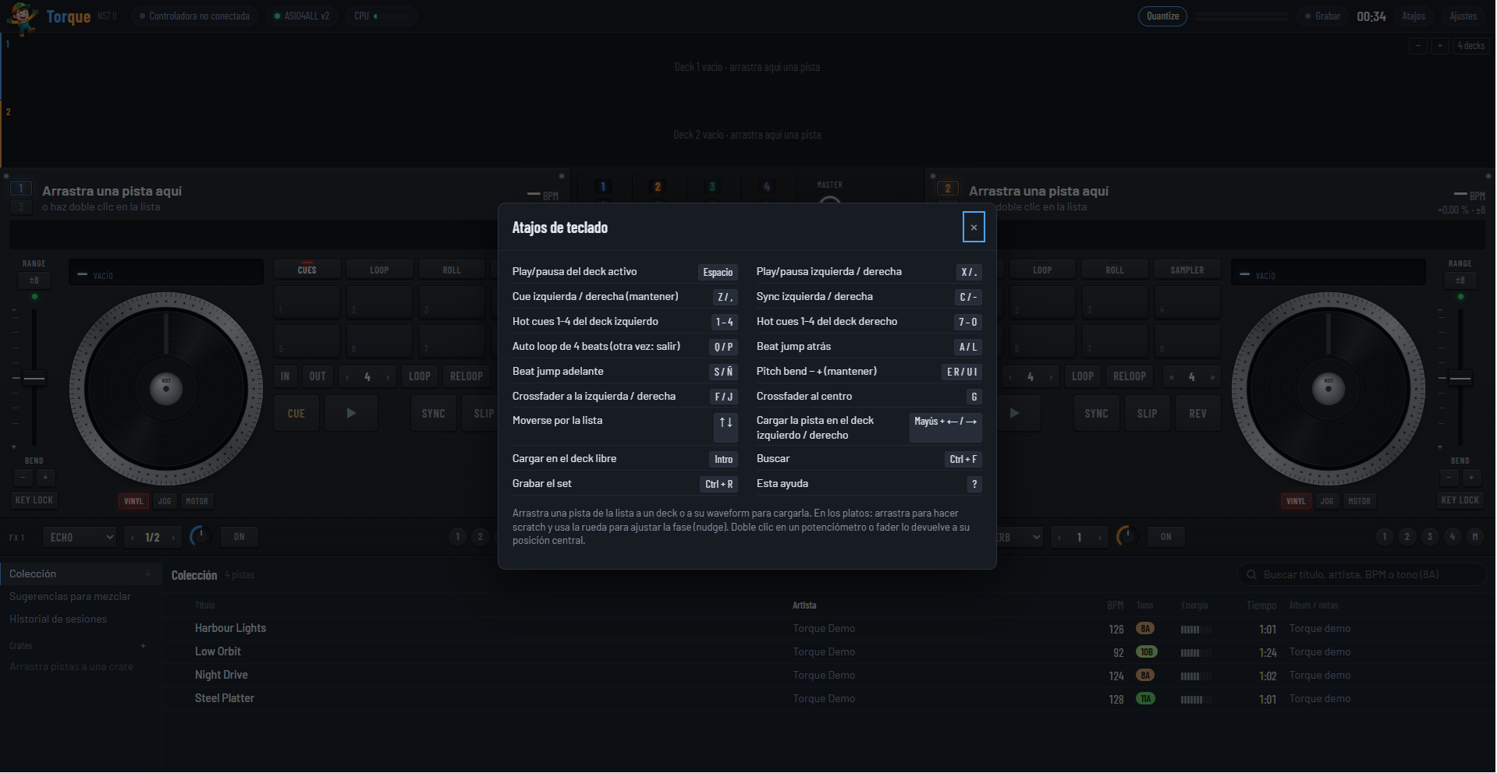This screenshot has width=1497, height=773.
Task: Enable left deck MOTOR mode
Action: coord(197,501)
